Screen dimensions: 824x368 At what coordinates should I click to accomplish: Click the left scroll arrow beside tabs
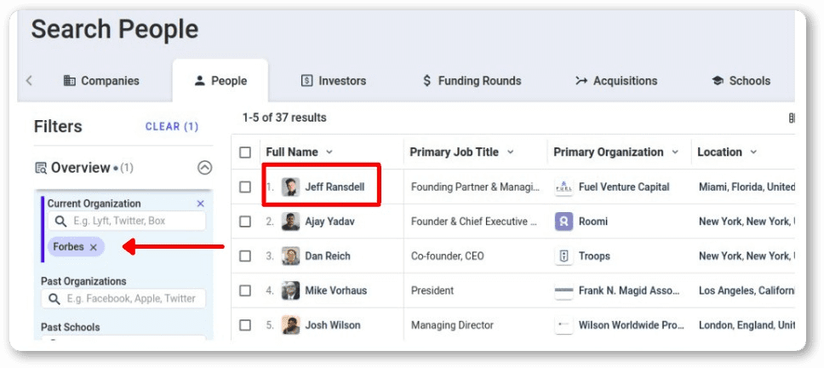29,81
